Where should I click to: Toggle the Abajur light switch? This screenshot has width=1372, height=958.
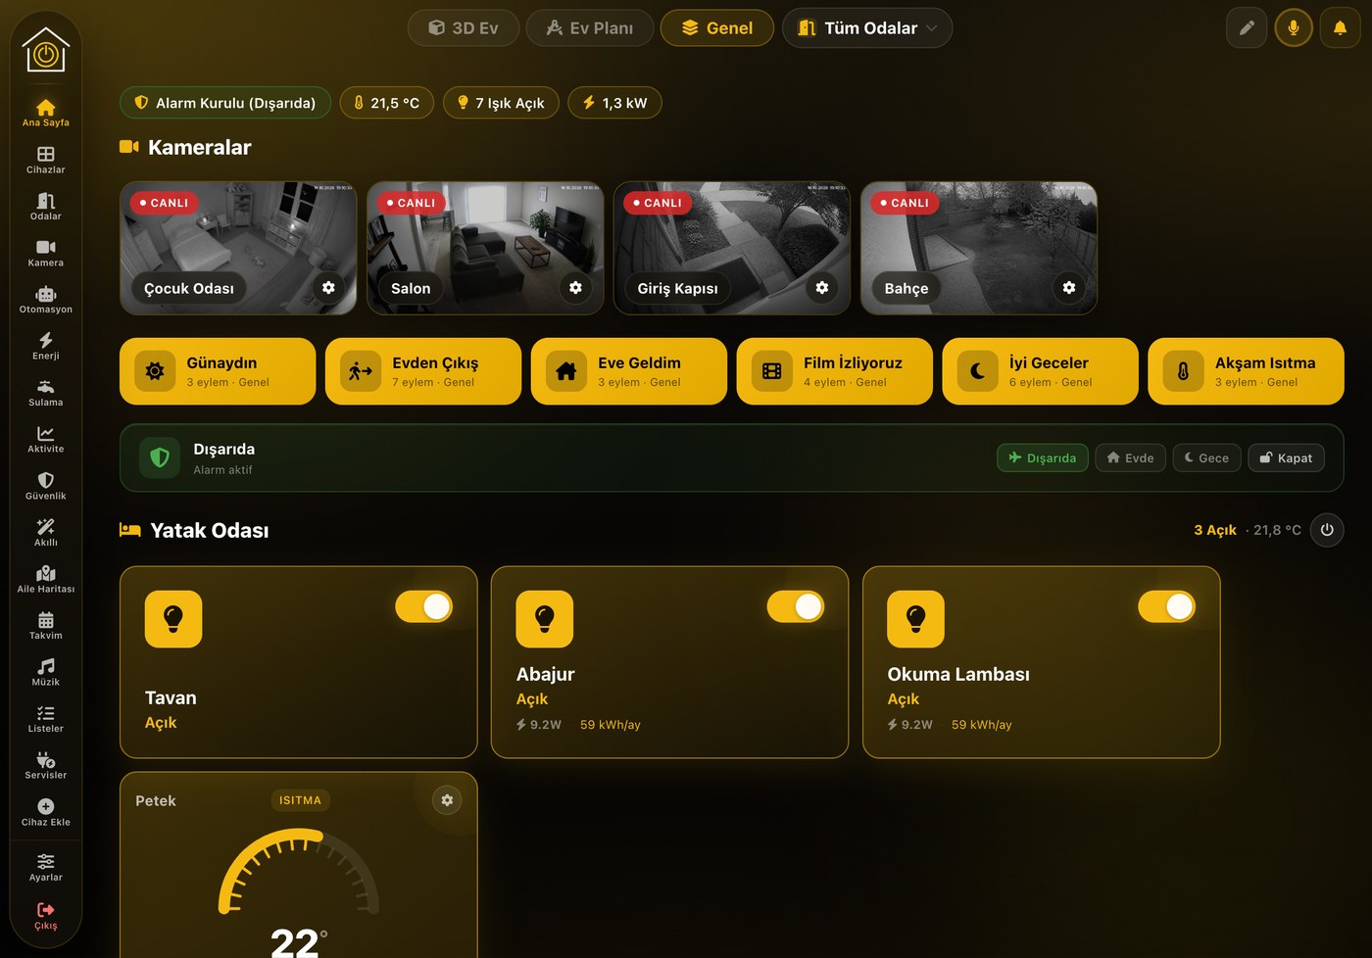pyautogui.click(x=795, y=606)
